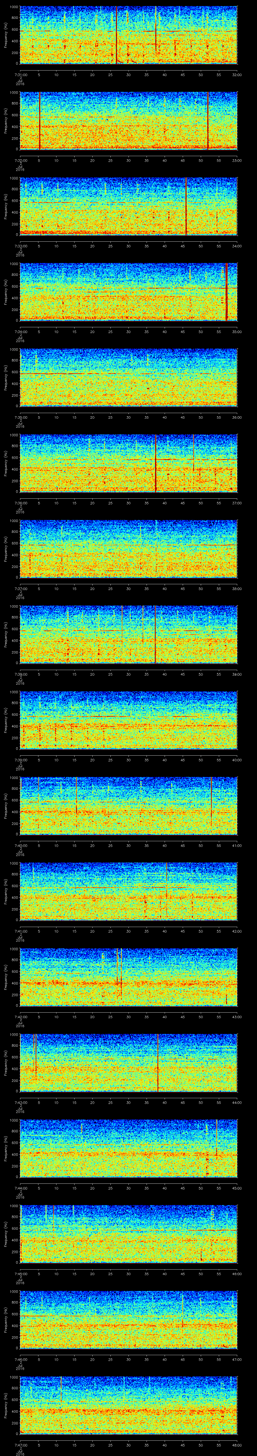Image resolution: width=257 pixels, height=1456 pixels.
Task: Click the '7:33:00' start time label
Action: point(20,246)
